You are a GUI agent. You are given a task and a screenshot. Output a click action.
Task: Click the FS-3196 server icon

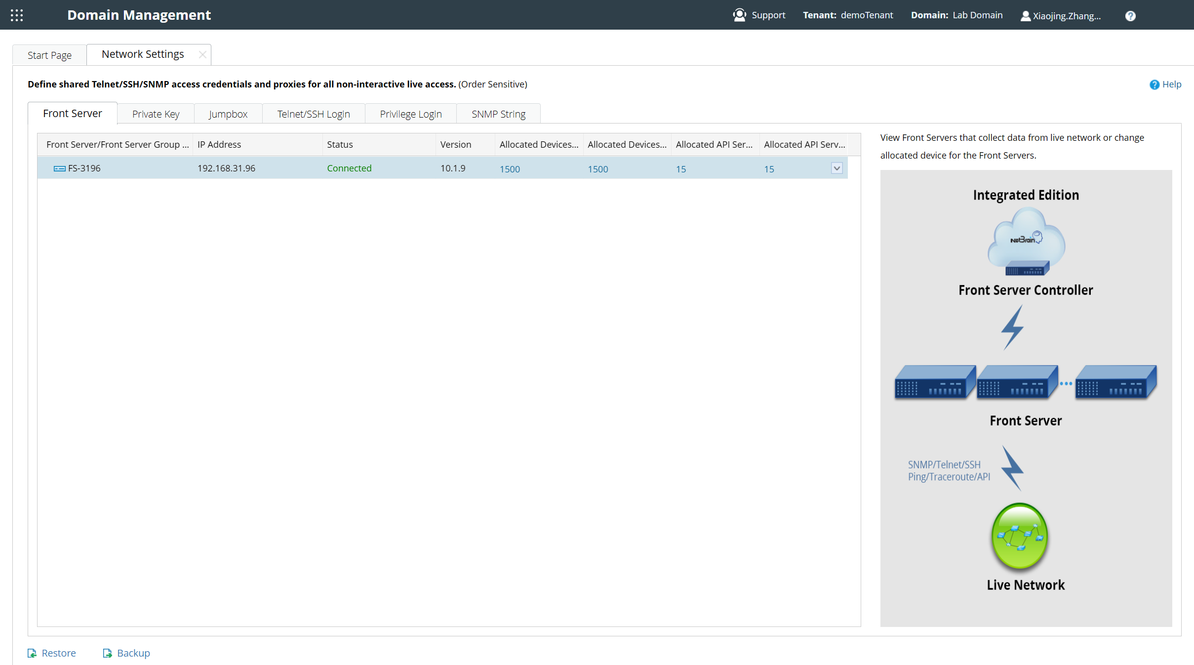coord(59,168)
